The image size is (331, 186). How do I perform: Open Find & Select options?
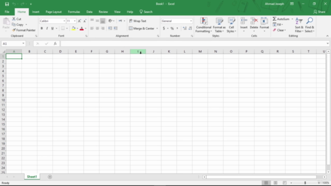pos(310,25)
